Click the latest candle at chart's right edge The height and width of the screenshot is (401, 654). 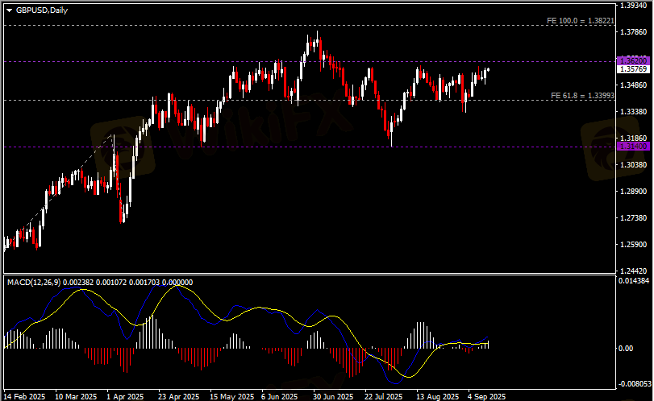pyautogui.click(x=488, y=72)
